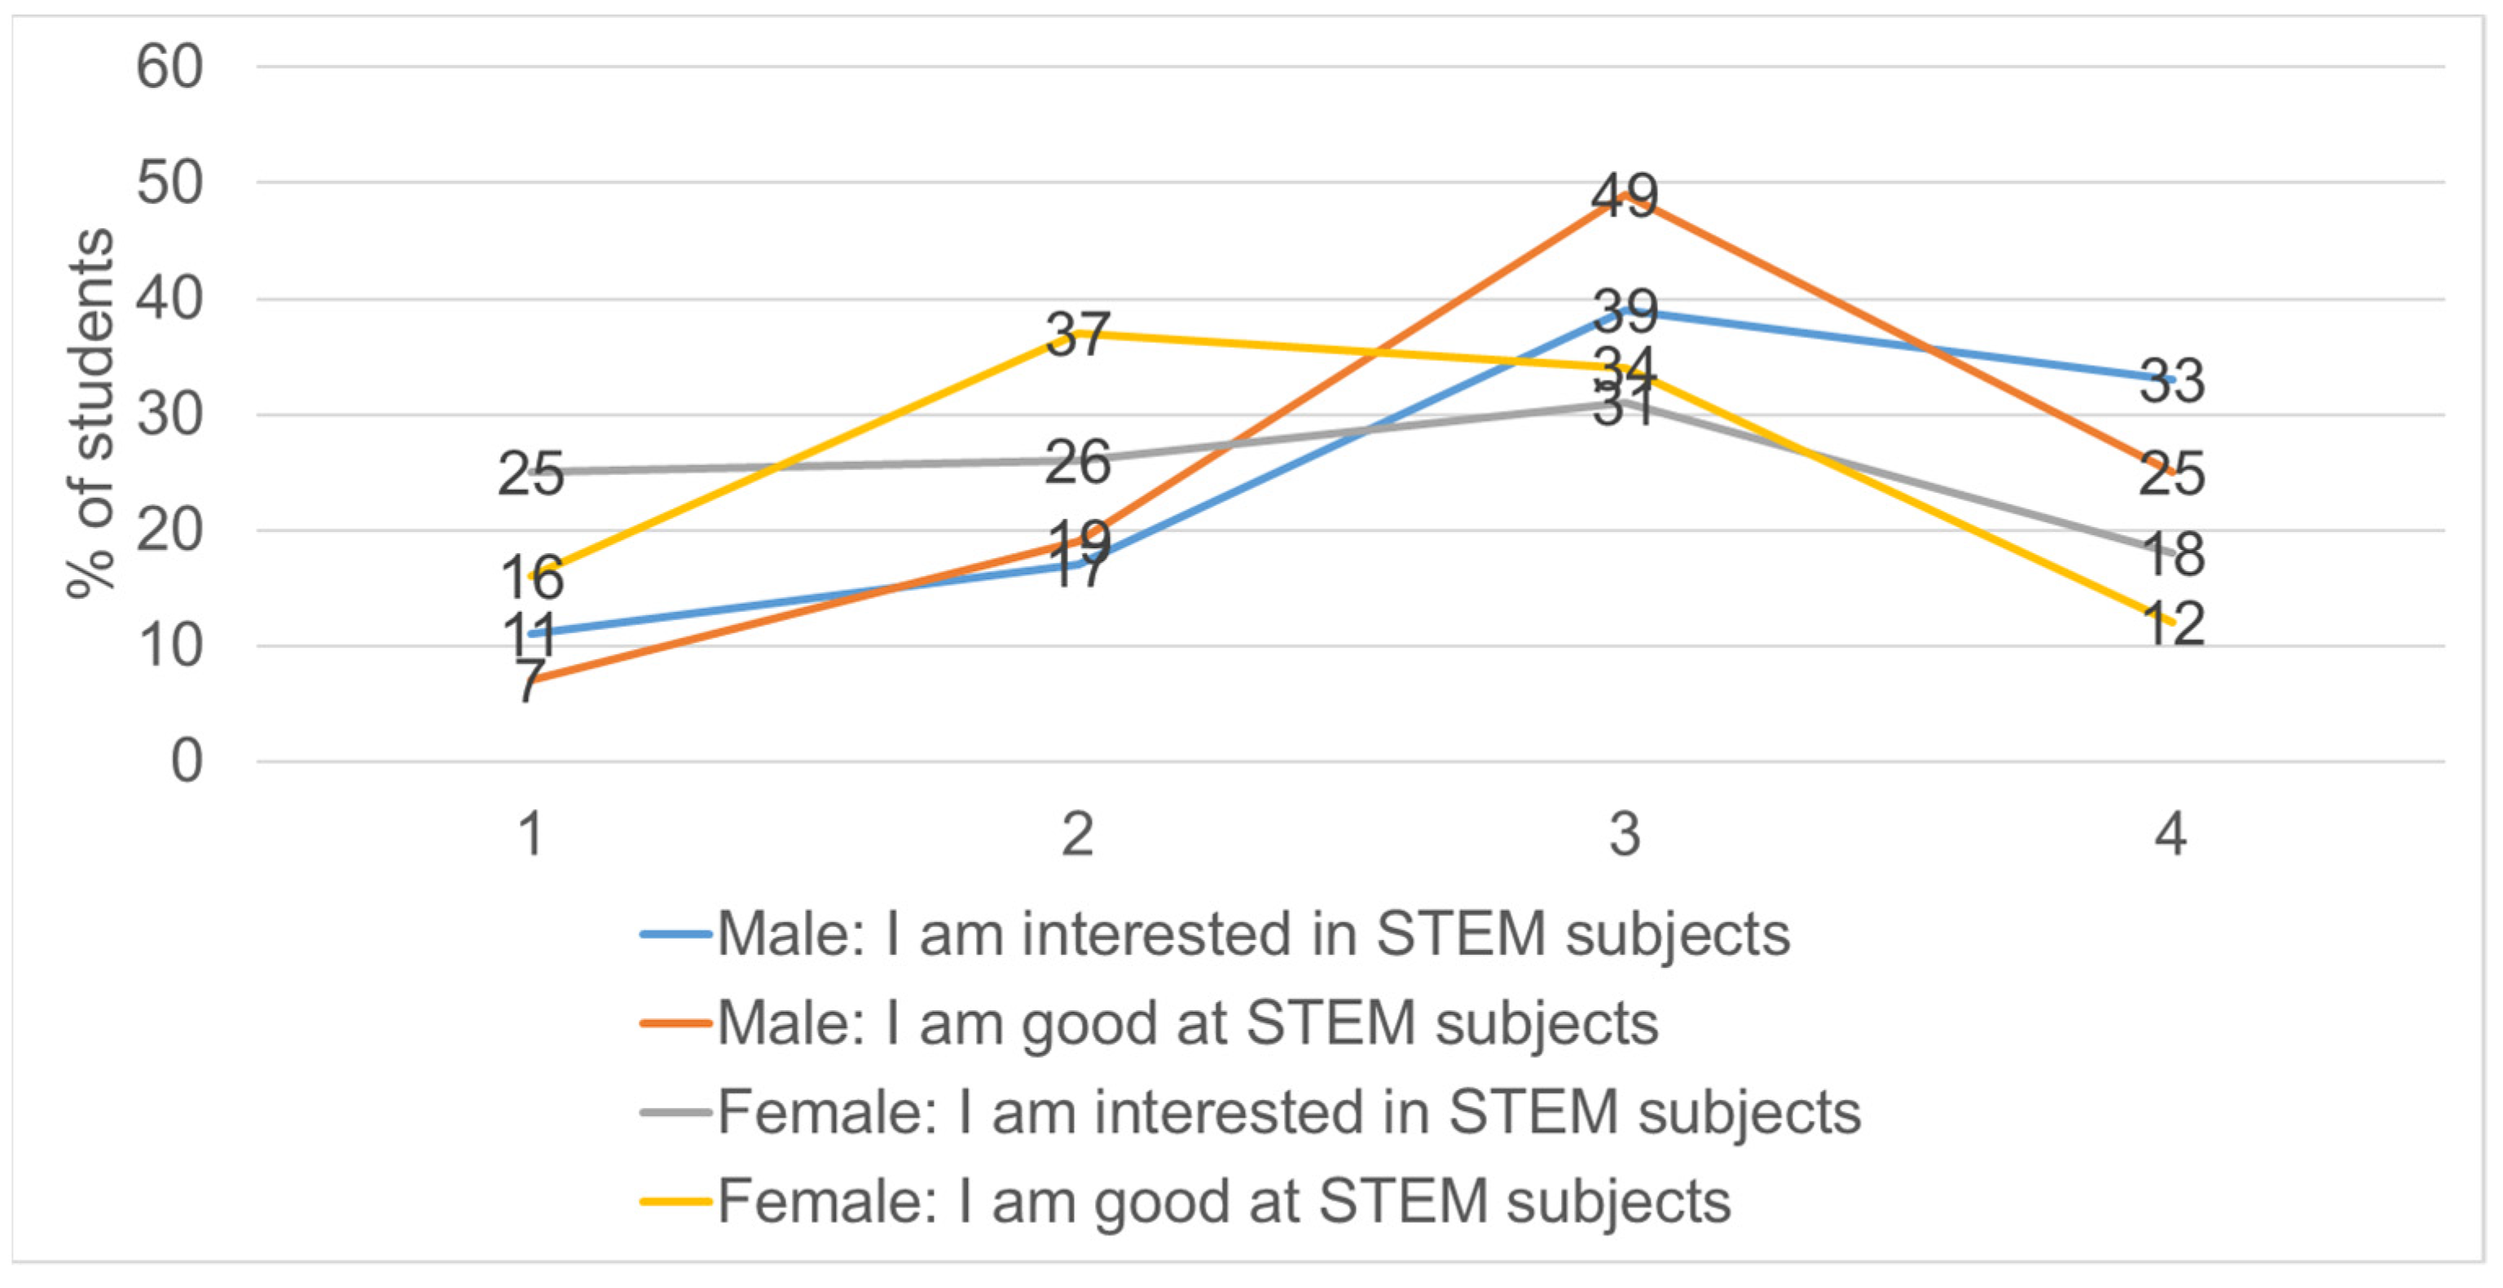Click the orange legend line marker

(x=675, y=1023)
